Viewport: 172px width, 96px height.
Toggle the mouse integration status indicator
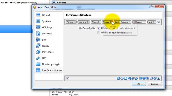[155, 78]
